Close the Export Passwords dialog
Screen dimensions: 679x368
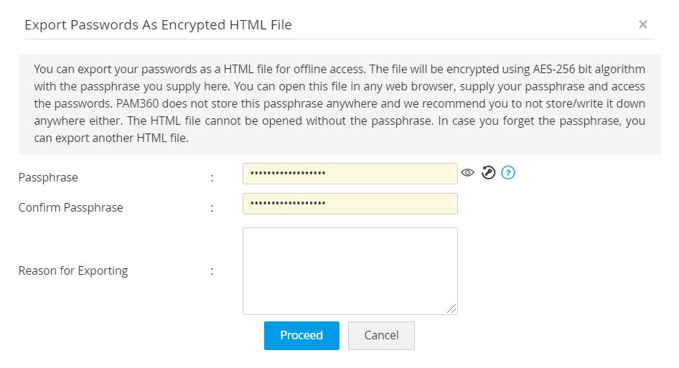[x=643, y=24]
